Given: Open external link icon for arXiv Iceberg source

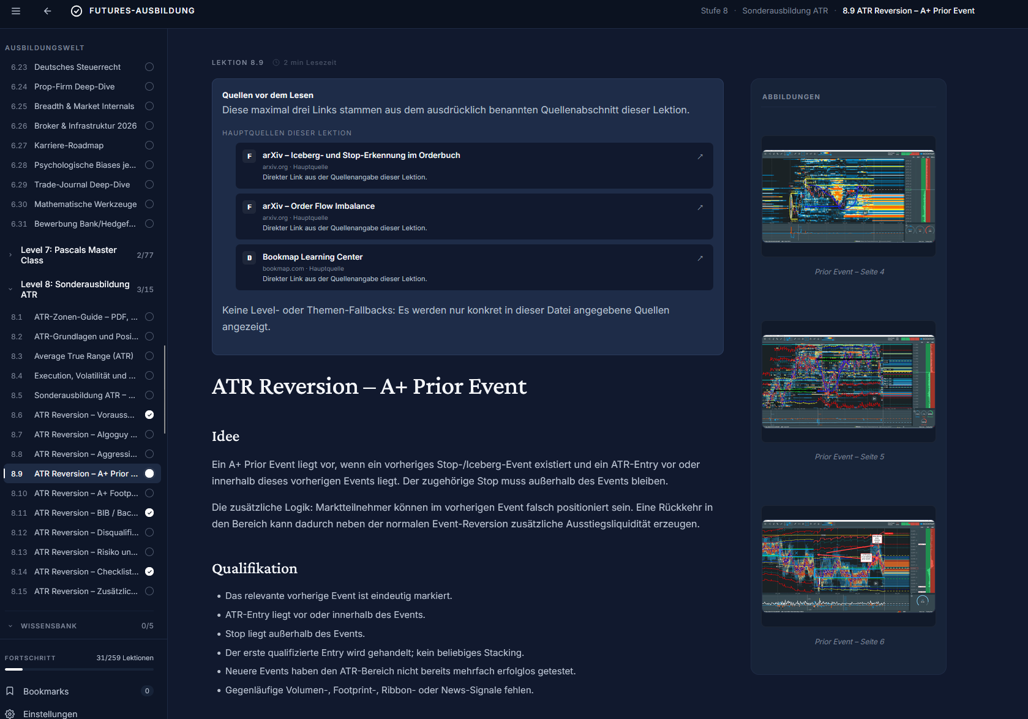Looking at the screenshot, I should click(700, 157).
